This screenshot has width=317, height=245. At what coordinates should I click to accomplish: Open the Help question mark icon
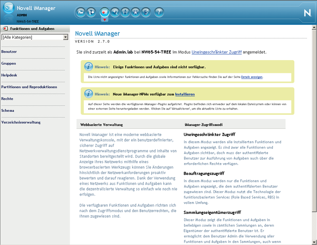159,12
